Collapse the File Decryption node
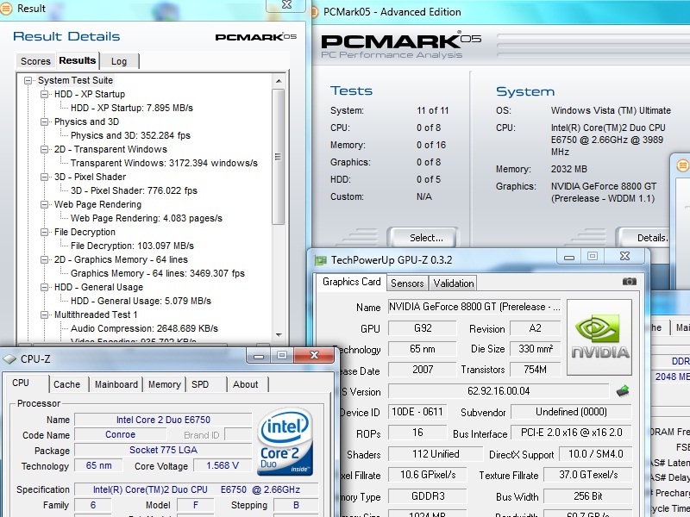This screenshot has height=517, width=690. click(x=44, y=232)
